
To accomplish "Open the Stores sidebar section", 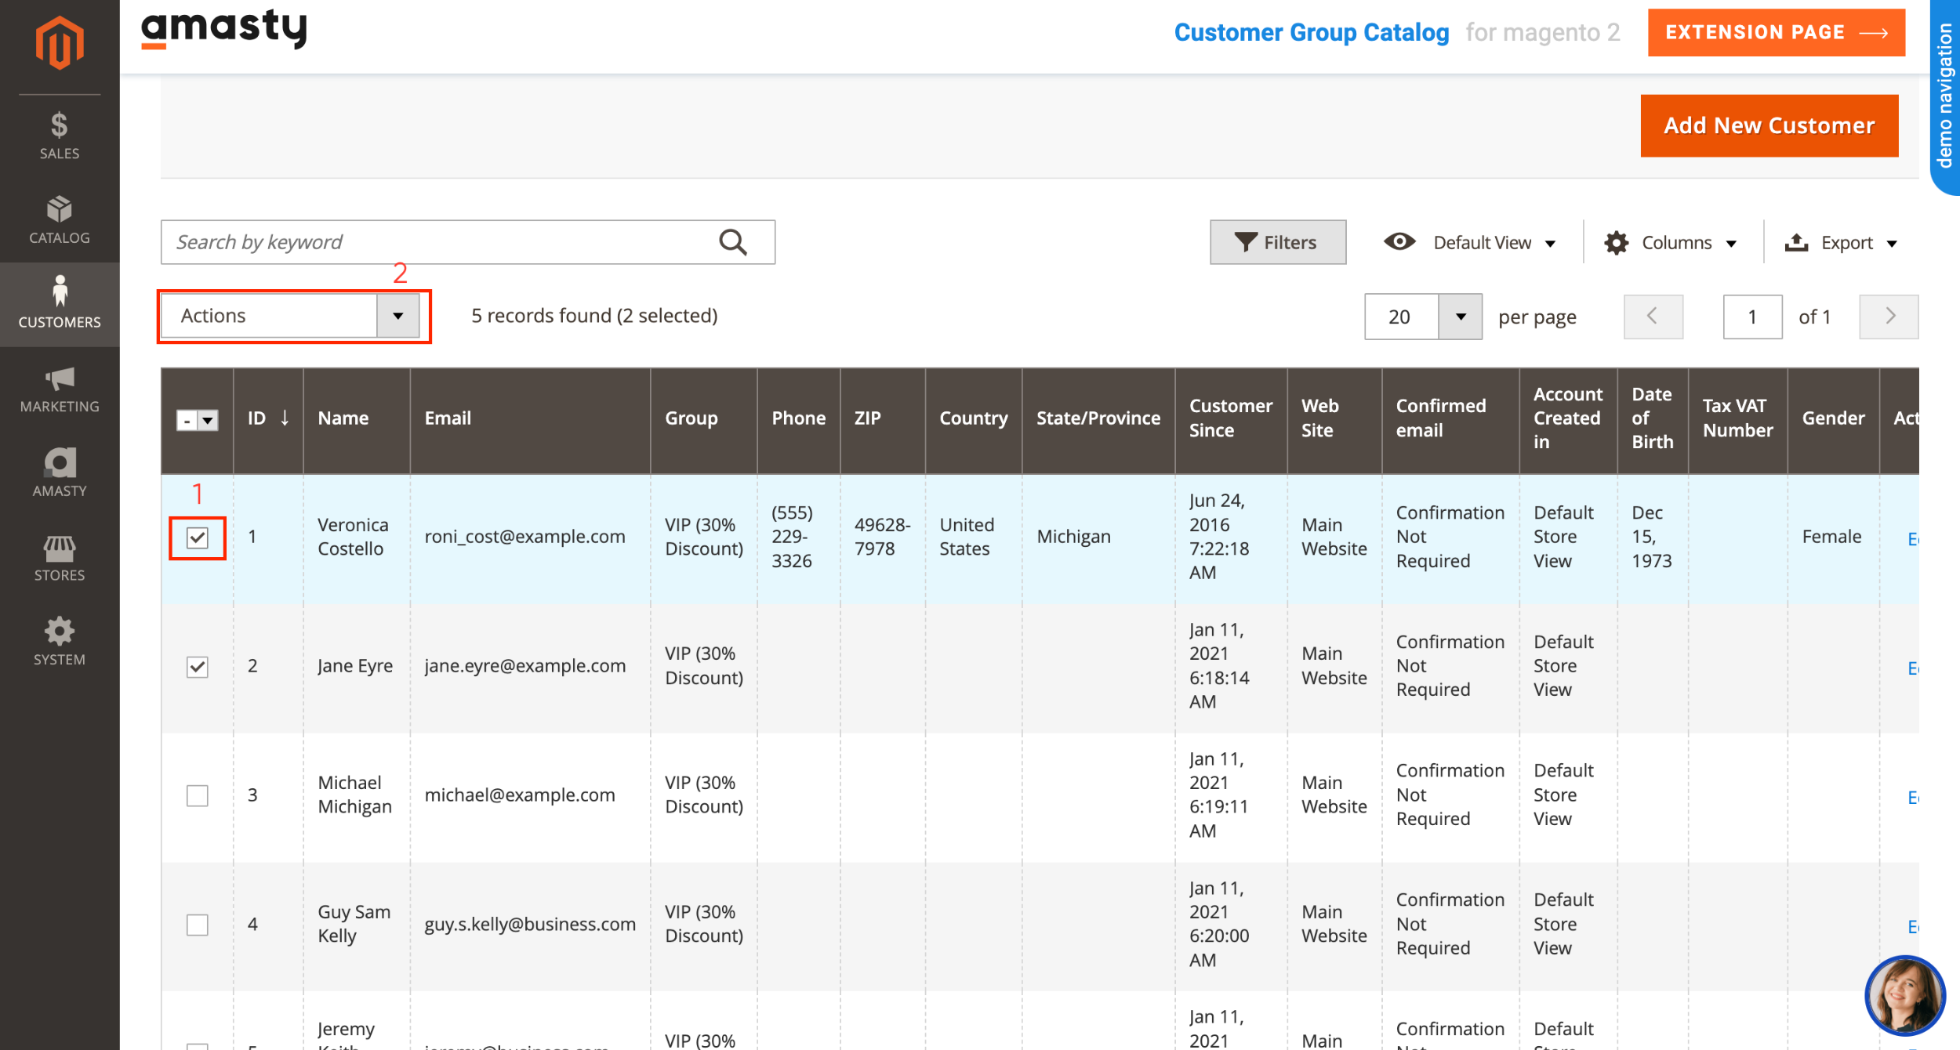I will pos(59,558).
